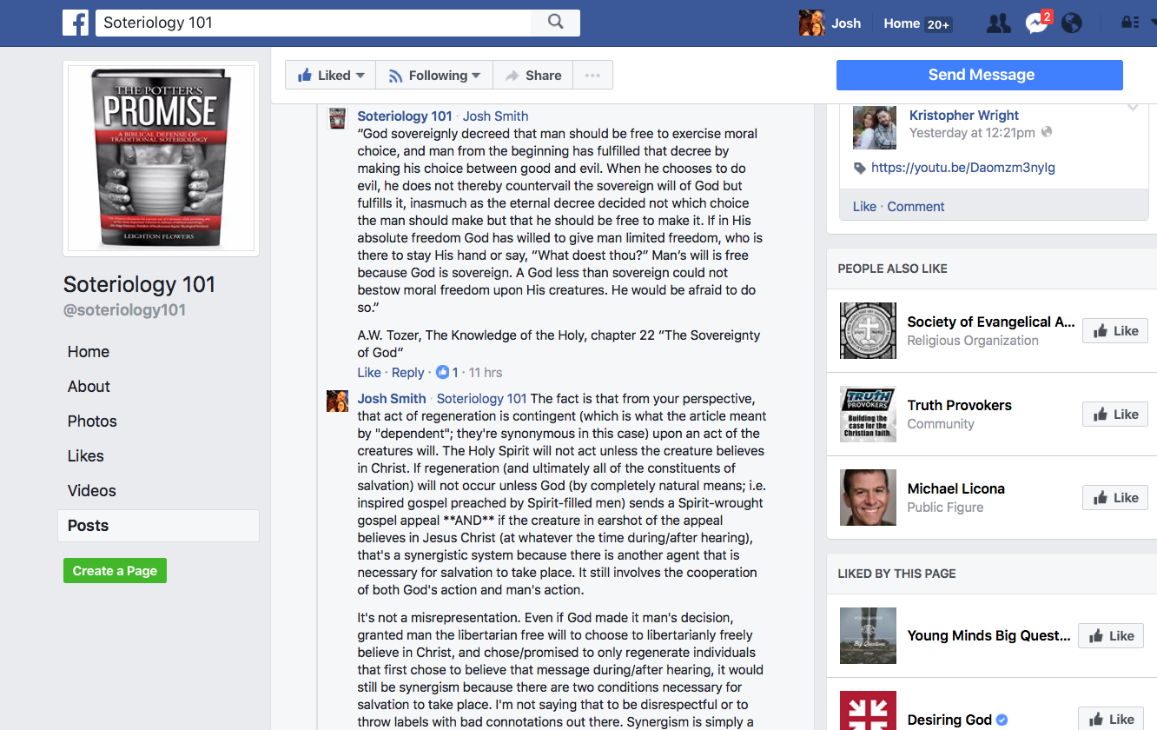Viewport: 1157px width, 730px height.
Task: Open the friend requests icon
Action: pos(999,23)
